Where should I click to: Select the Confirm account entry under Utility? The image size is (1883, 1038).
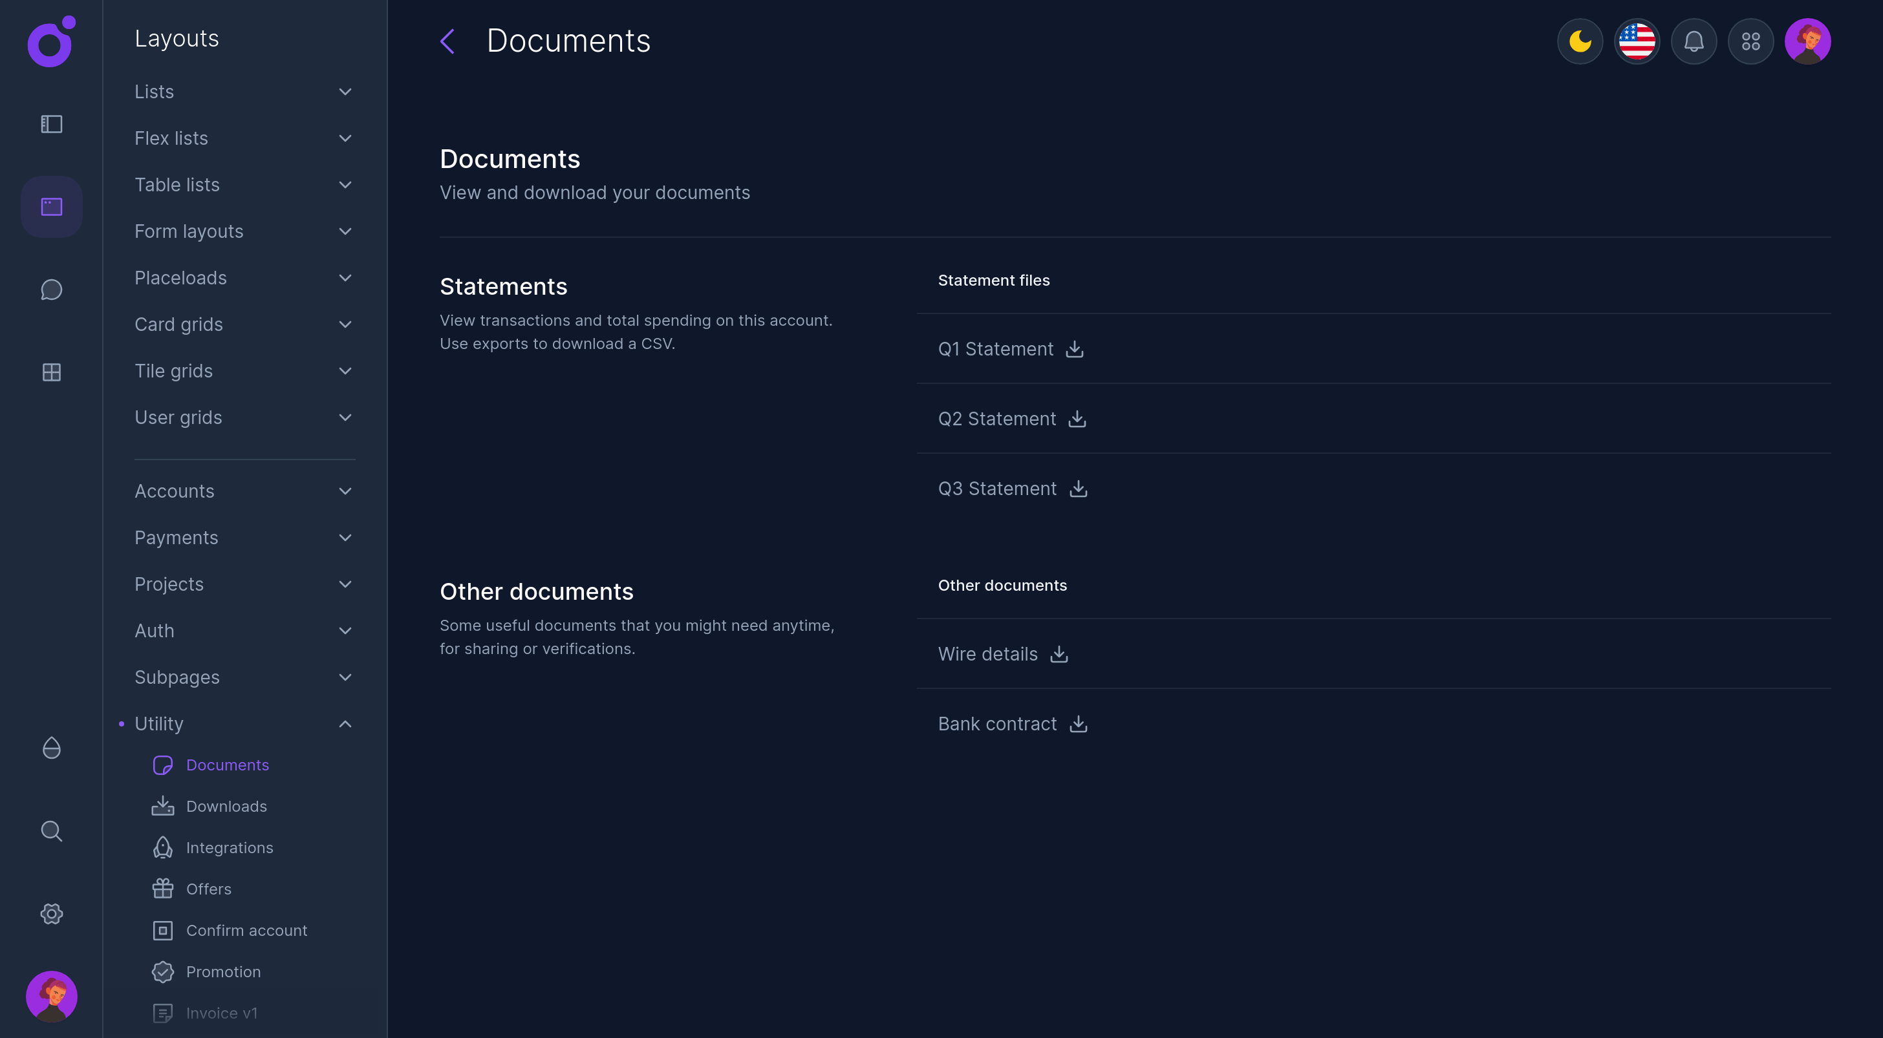tap(246, 931)
